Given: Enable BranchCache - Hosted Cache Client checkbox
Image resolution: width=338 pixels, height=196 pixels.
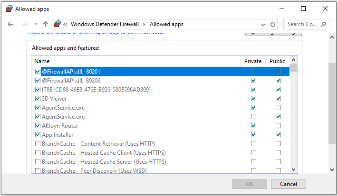Looking at the screenshot, I should (38, 152).
